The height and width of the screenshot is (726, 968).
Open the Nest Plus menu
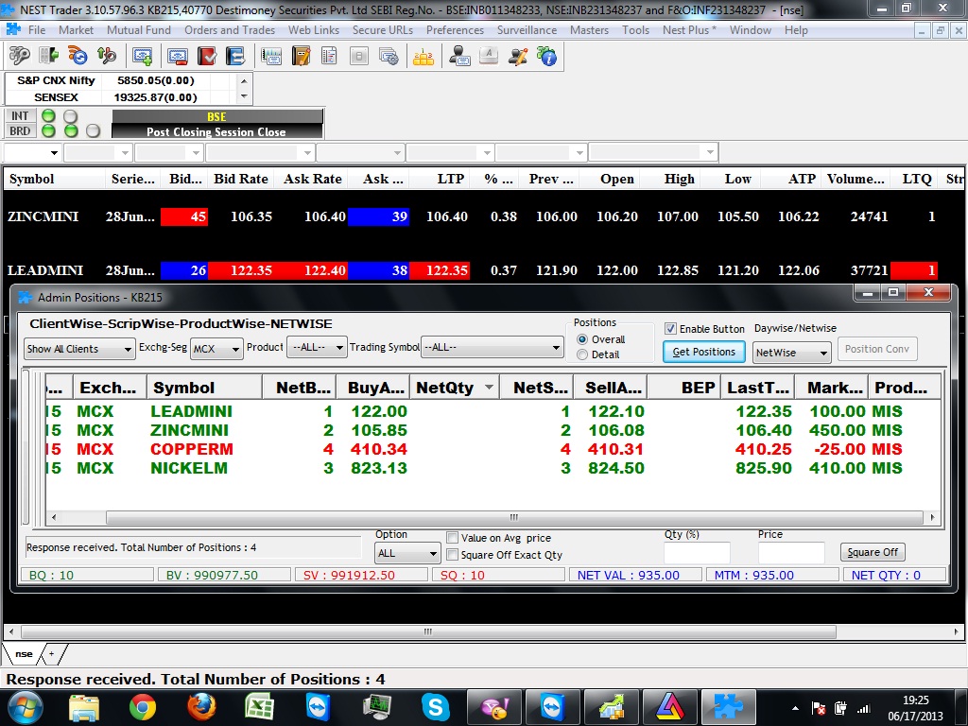[689, 29]
